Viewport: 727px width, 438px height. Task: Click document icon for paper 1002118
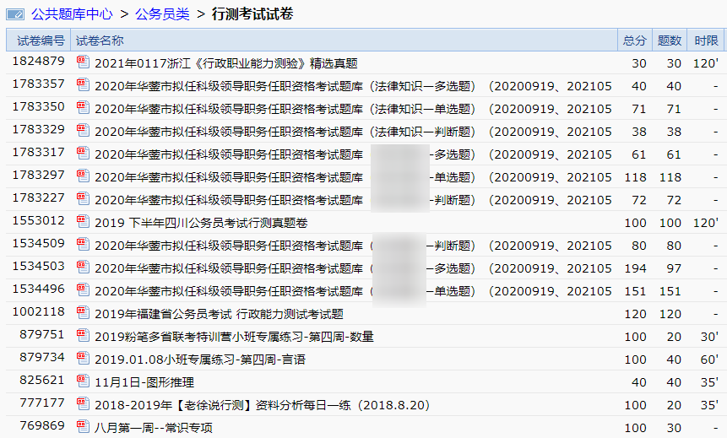pos(83,312)
